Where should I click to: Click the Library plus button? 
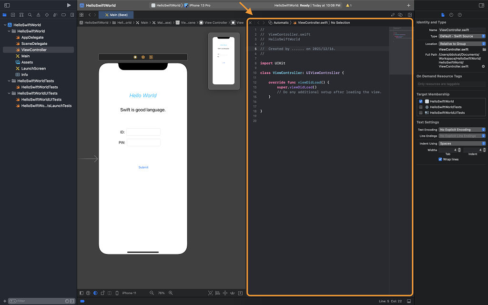408,5
